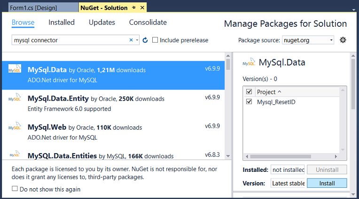The image size is (359, 199).
Task: Select the MySql.Web package row
Action: click(x=113, y=133)
